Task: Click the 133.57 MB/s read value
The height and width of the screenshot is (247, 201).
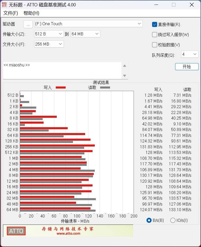Action: coord(180,198)
